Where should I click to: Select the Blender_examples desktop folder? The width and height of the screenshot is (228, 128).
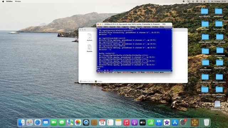219,78
